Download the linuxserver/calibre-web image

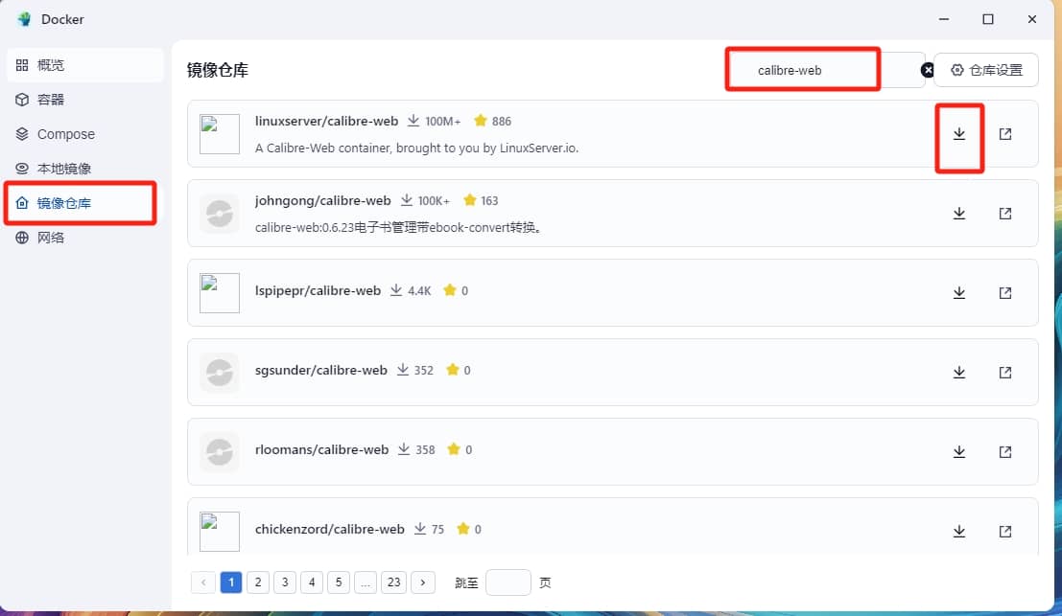pos(959,134)
